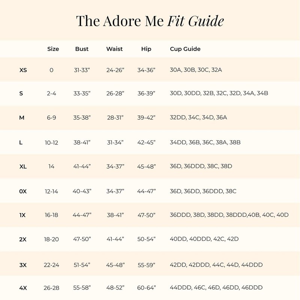Select the 4X row label
Screen dimensions: 300x300
[x=23, y=288]
